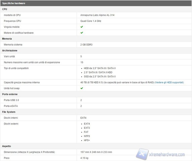Screen dimensions: 192x161
Task: Click the Virgola mobile green checkmark
Action: coord(82,27)
